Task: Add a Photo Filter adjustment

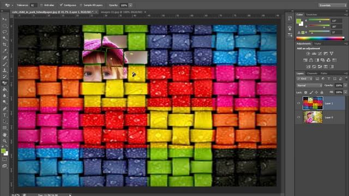Action: (323, 60)
